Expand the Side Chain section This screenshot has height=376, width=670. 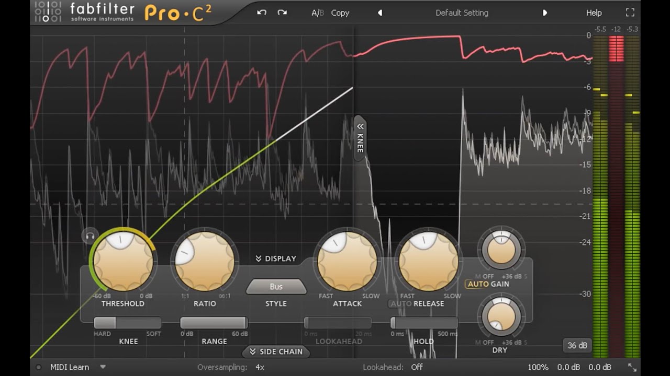tap(276, 351)
